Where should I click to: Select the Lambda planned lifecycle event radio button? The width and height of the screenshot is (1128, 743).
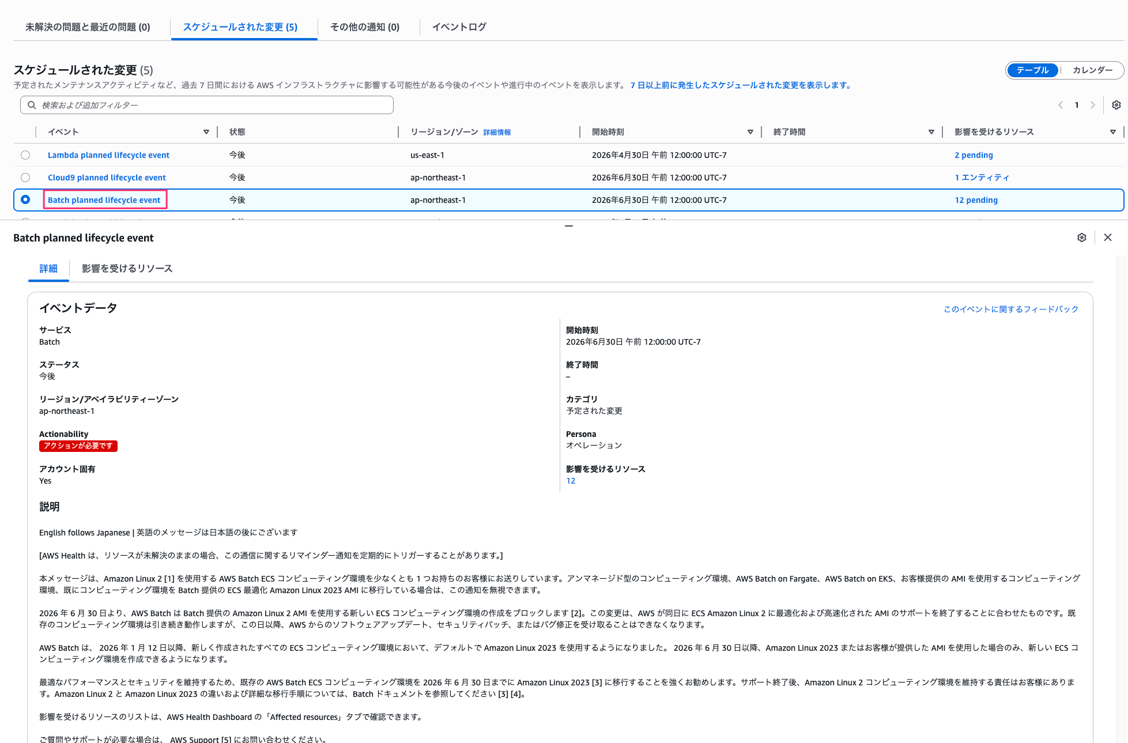tap(25, 154)
